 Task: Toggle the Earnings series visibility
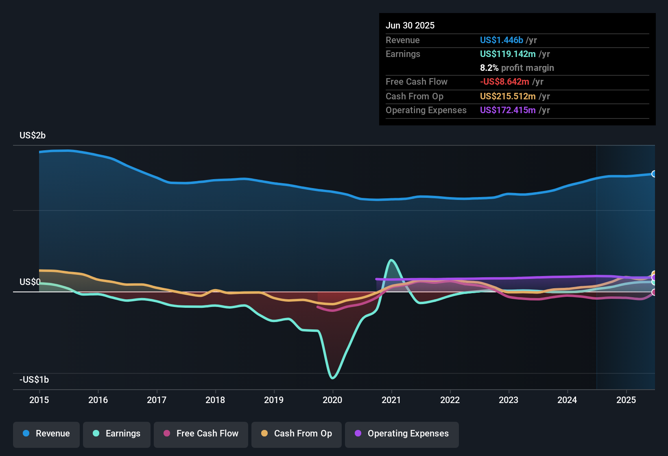pyautogui.click(x=116, y=434)
